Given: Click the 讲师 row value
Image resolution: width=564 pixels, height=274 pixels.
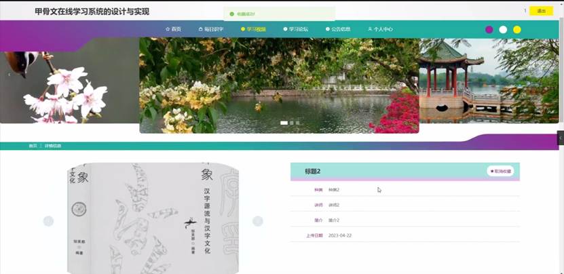Looking at the screenshot, I should coord(334,205).
